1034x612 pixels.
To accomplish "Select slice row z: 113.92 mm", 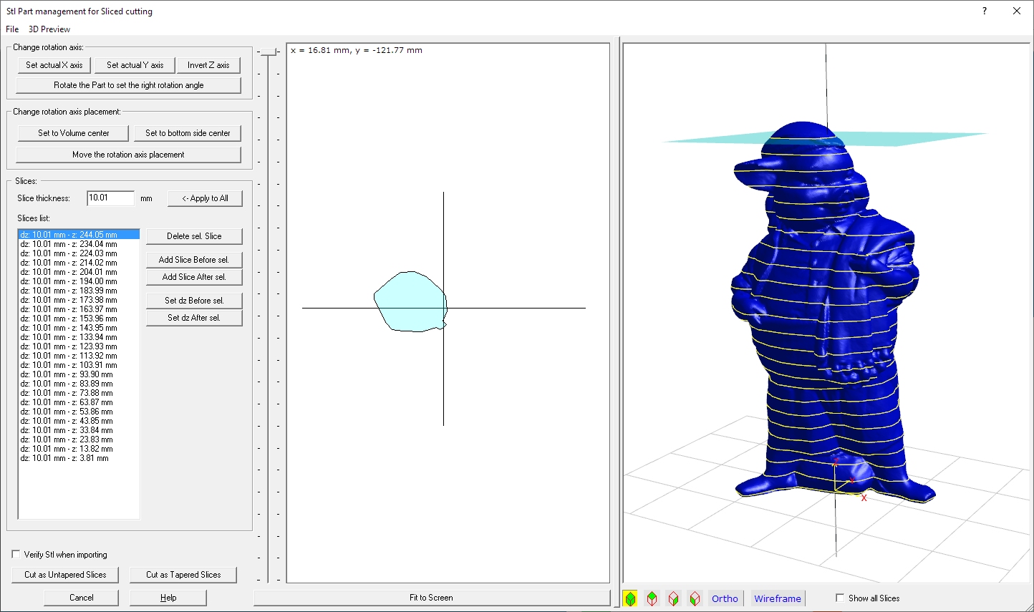I will coord(79,356).
